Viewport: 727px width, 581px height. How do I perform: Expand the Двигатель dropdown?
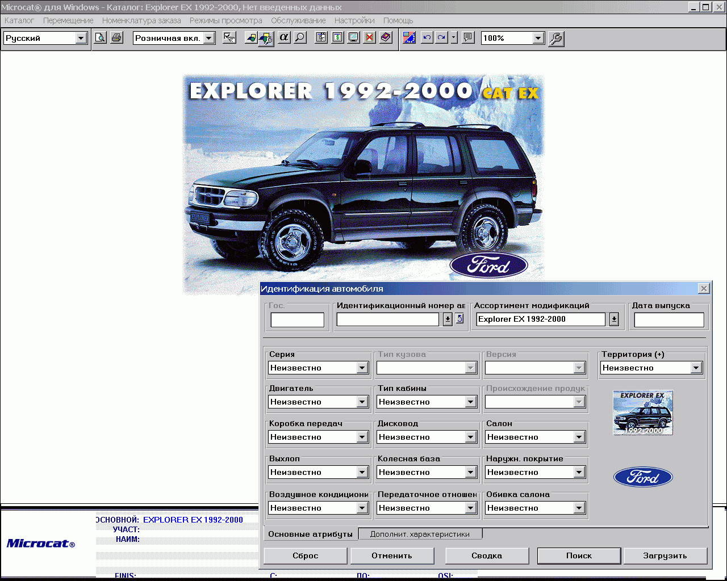click(362, 402)
